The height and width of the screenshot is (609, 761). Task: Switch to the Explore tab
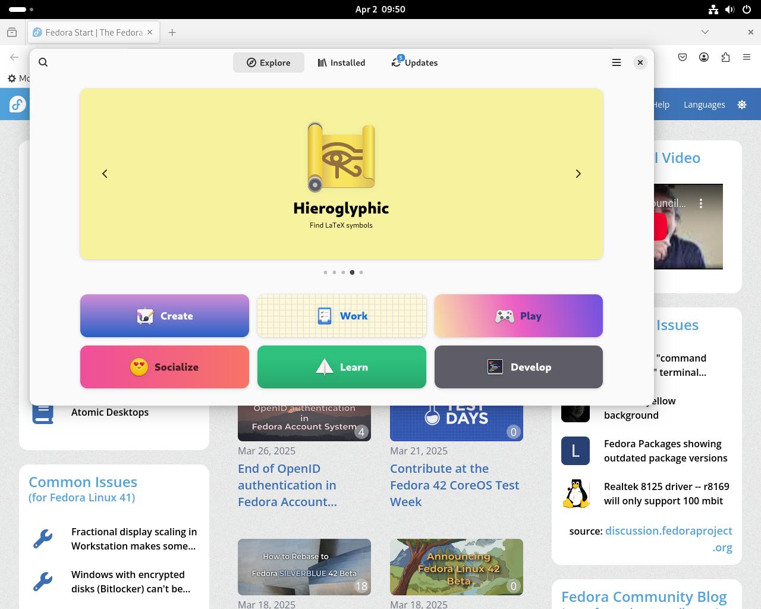[269, 62]
